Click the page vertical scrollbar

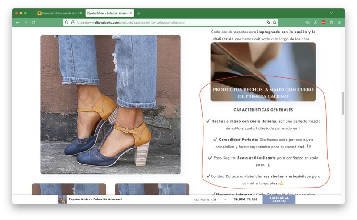(343, 104)
